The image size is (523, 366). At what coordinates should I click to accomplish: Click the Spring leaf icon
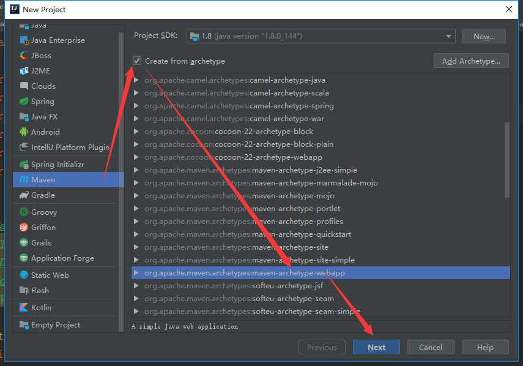(x=24, y=102)
